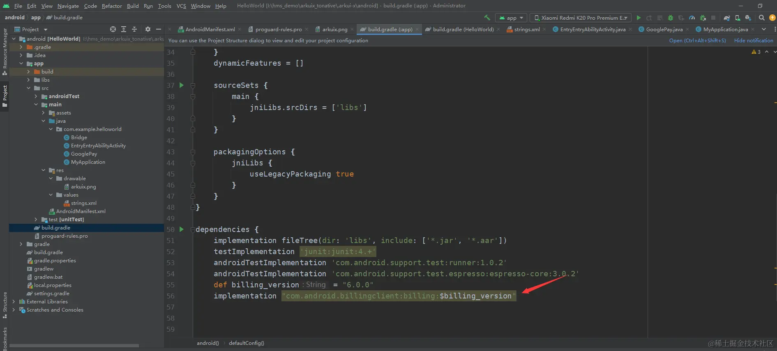The width and height of the screenshot is (777, 351).
Task: Click the Project panel horizontal scrollbar
Action: point(74,346)
